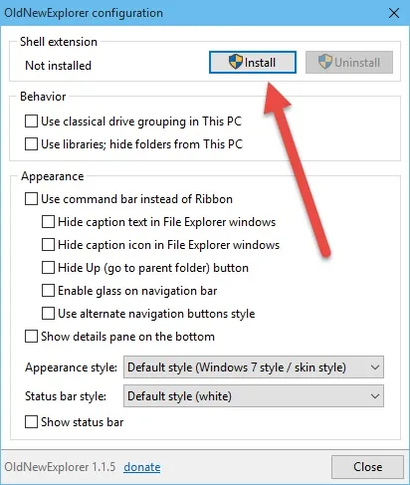Enable Show status bar checkbox

pyautogui.click(x=31, y=422)
